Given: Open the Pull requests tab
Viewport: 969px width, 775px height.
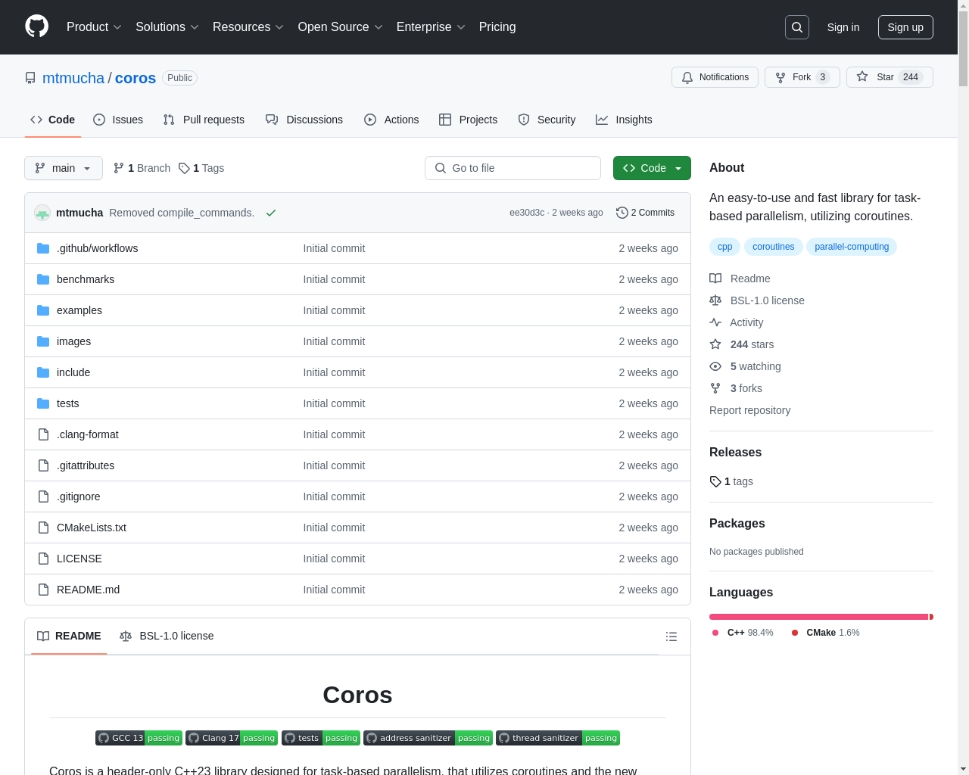Looking at the screenshot, I should point(204,120).
